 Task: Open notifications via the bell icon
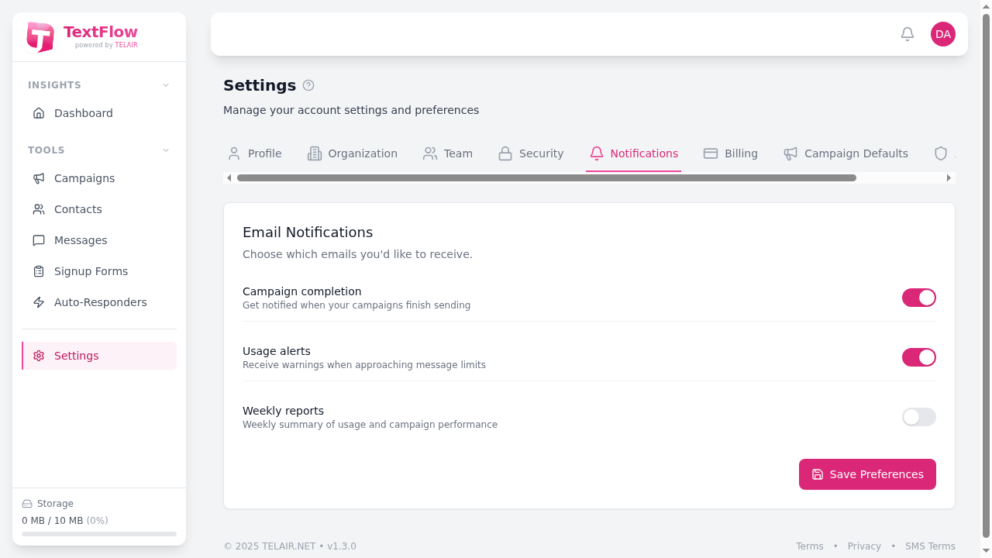point(907,34)
